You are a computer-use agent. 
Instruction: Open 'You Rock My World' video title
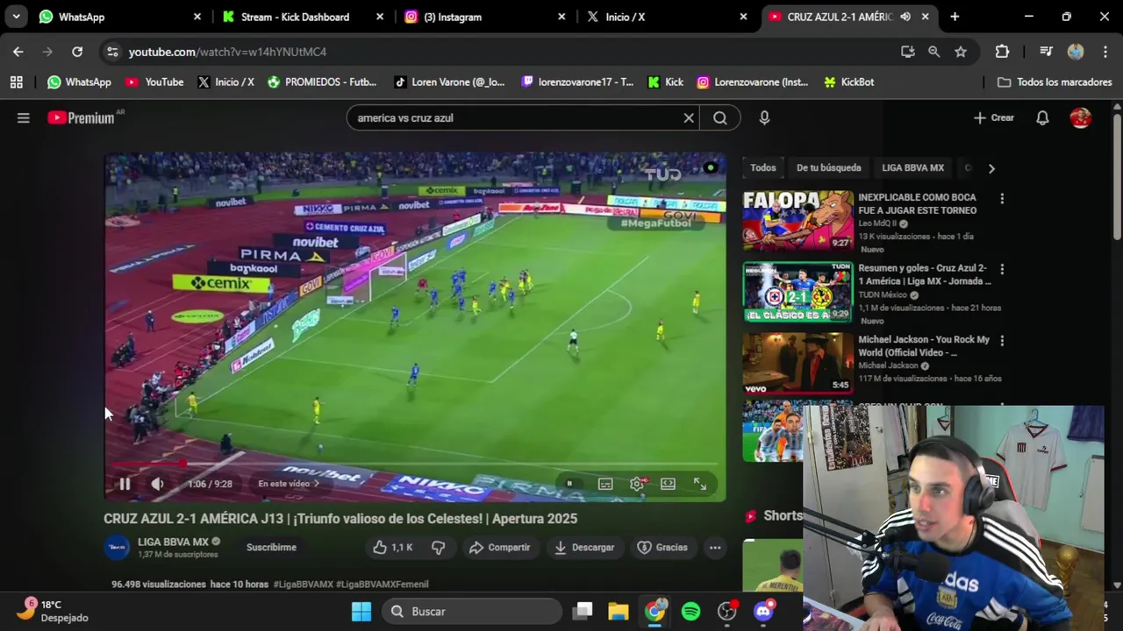[x=924, y=345]
